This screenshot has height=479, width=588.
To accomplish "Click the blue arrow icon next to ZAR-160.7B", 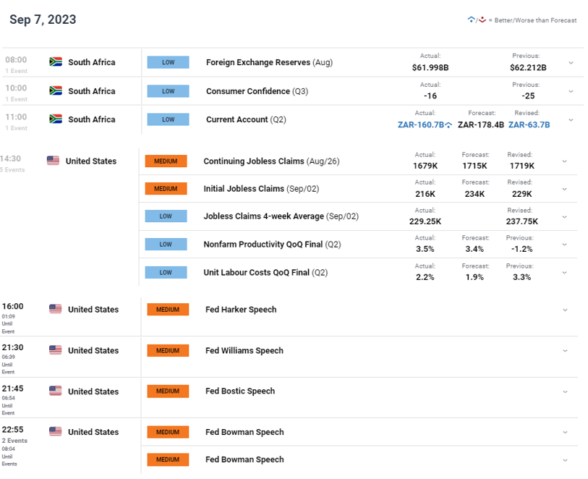I will 449,125.
